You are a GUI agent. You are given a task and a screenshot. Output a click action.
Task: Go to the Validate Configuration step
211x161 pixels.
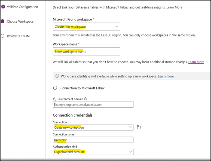[x=22, y=7]
